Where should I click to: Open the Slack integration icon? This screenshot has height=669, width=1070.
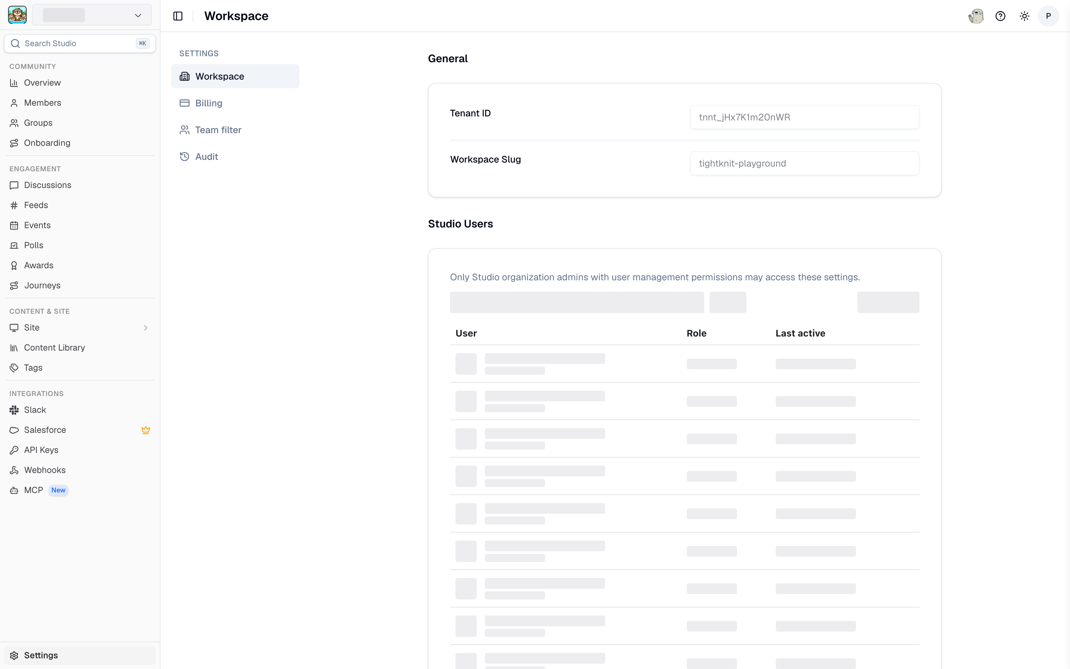14,410
